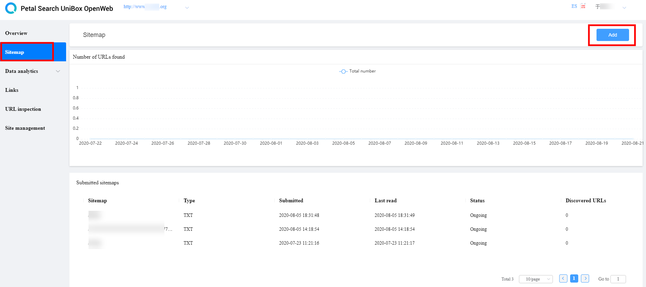The height and width of the screenshot is (287, 646).
Task: Select page 1 in pagination
Action: pos(574,278)
